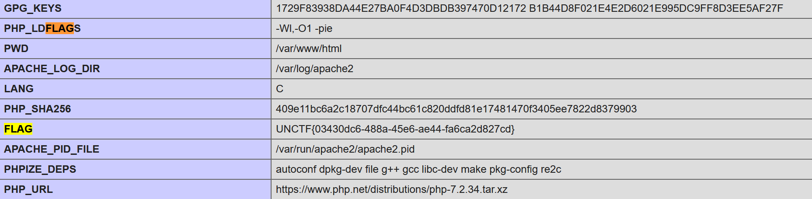Image resolution: width=812 pixels, height=199 pixels.
Task: Click the PHP_SHA256 hash value starting 409e11bc
Action: click(x=456, y=109)
